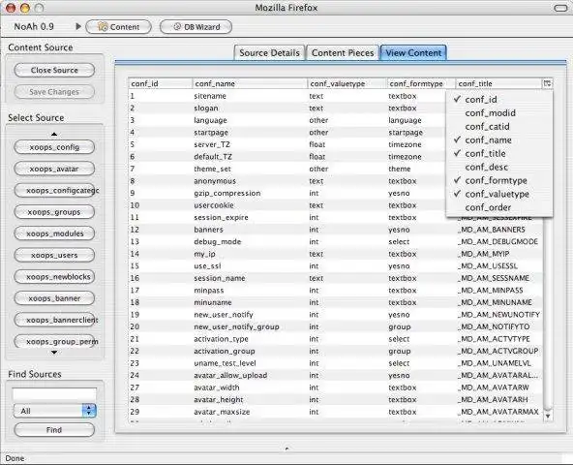Open the DB Wizard toolbar button
Screen dimensions: 573x465
coord(196,27)
